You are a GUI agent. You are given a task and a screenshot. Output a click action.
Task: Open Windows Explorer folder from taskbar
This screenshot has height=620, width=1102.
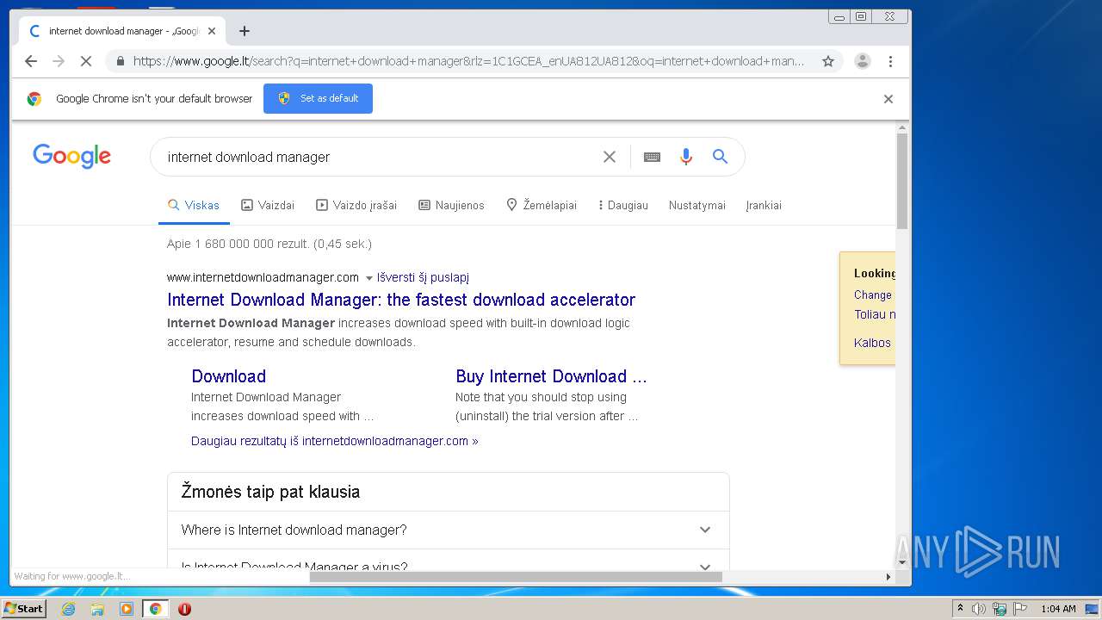[x=97, y=609]
